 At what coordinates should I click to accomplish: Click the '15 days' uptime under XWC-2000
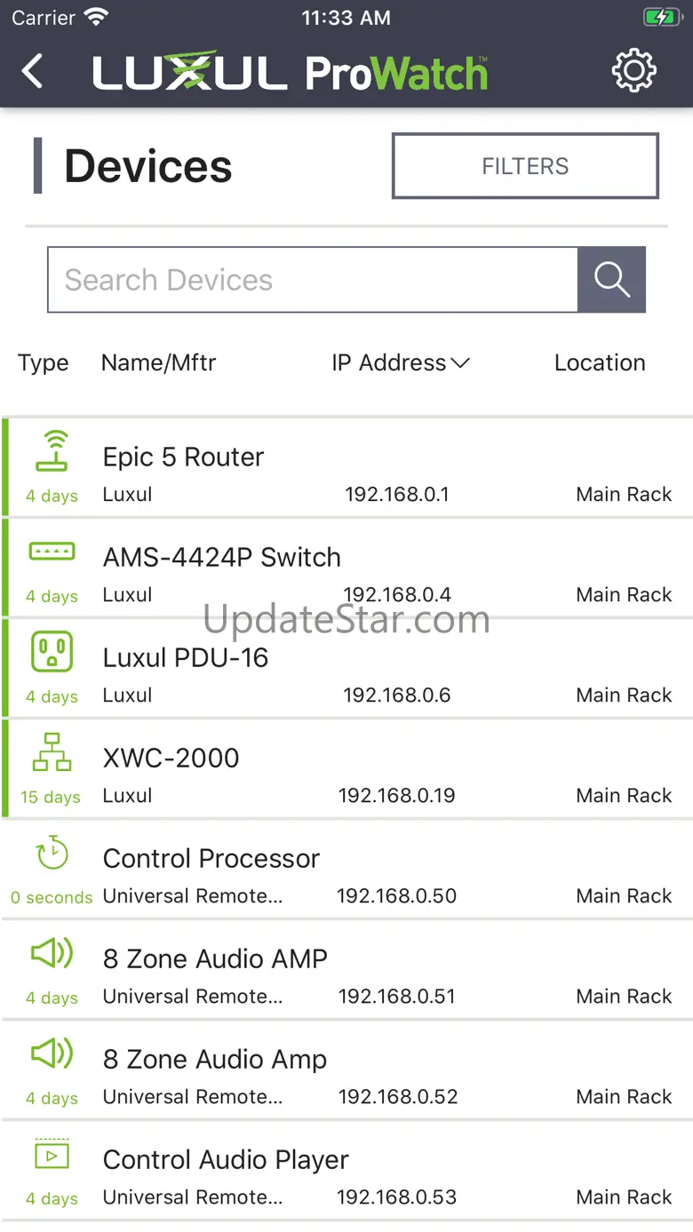point(51,797)
